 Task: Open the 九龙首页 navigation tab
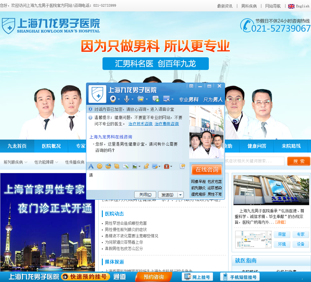click(17, 146)
